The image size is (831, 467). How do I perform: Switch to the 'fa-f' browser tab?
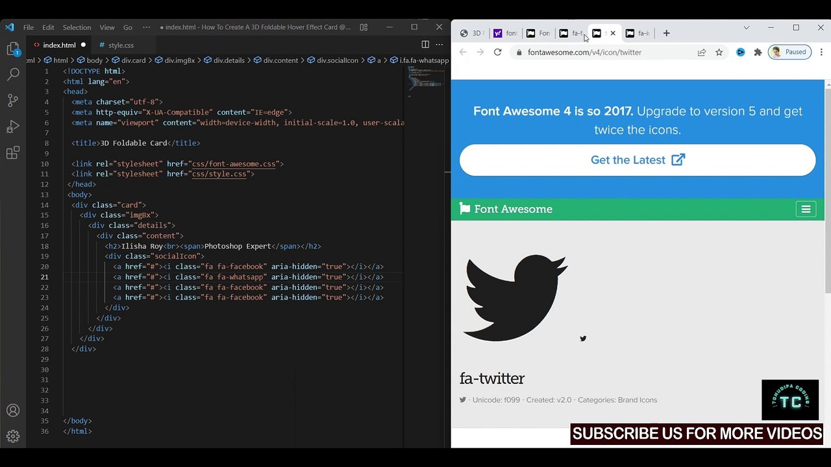571,33
